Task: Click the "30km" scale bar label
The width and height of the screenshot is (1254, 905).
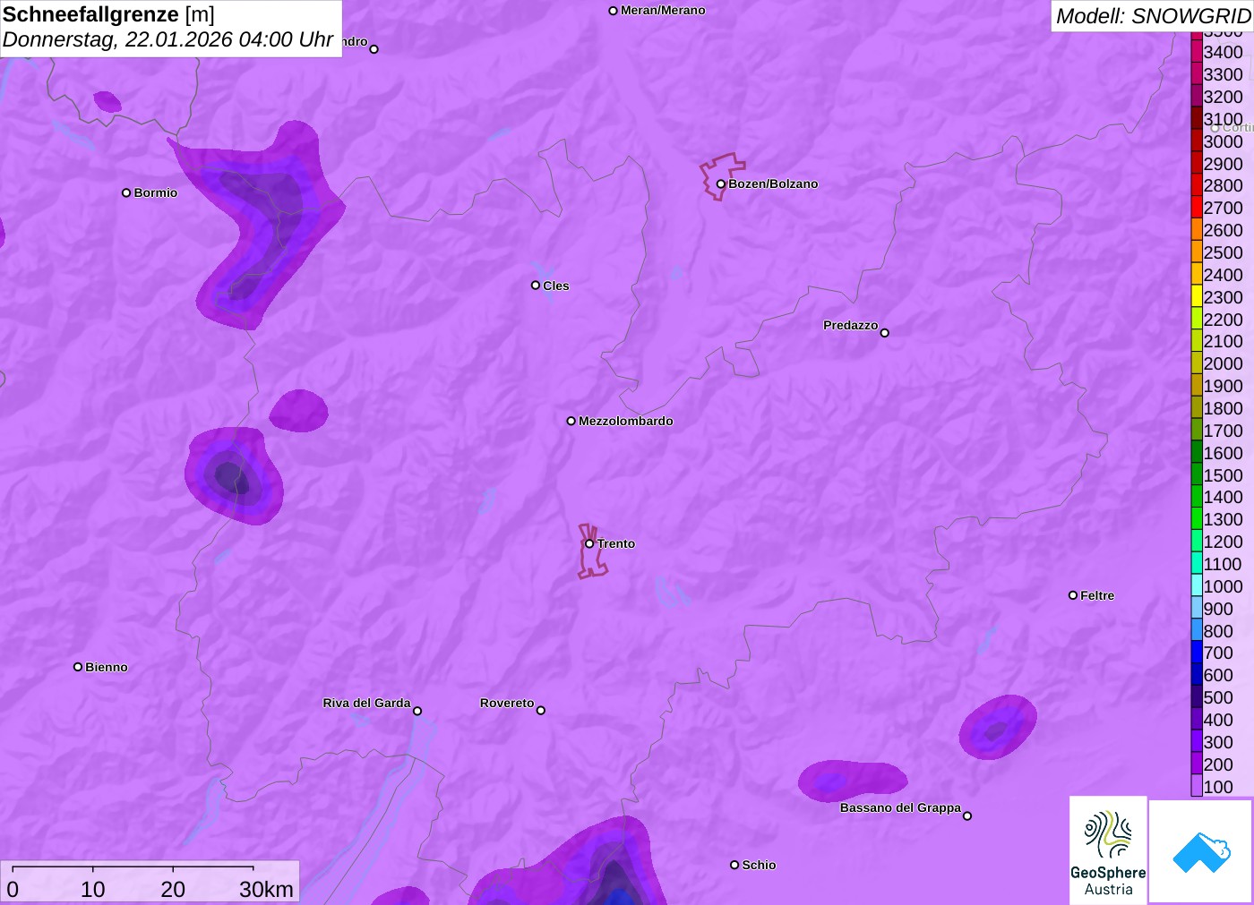Action: click(x=267, y=889)
